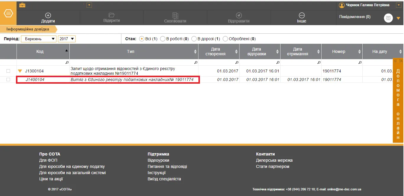Sort by the Код column header
This screenshot has height=196, width=404.
tap(43, 51)
